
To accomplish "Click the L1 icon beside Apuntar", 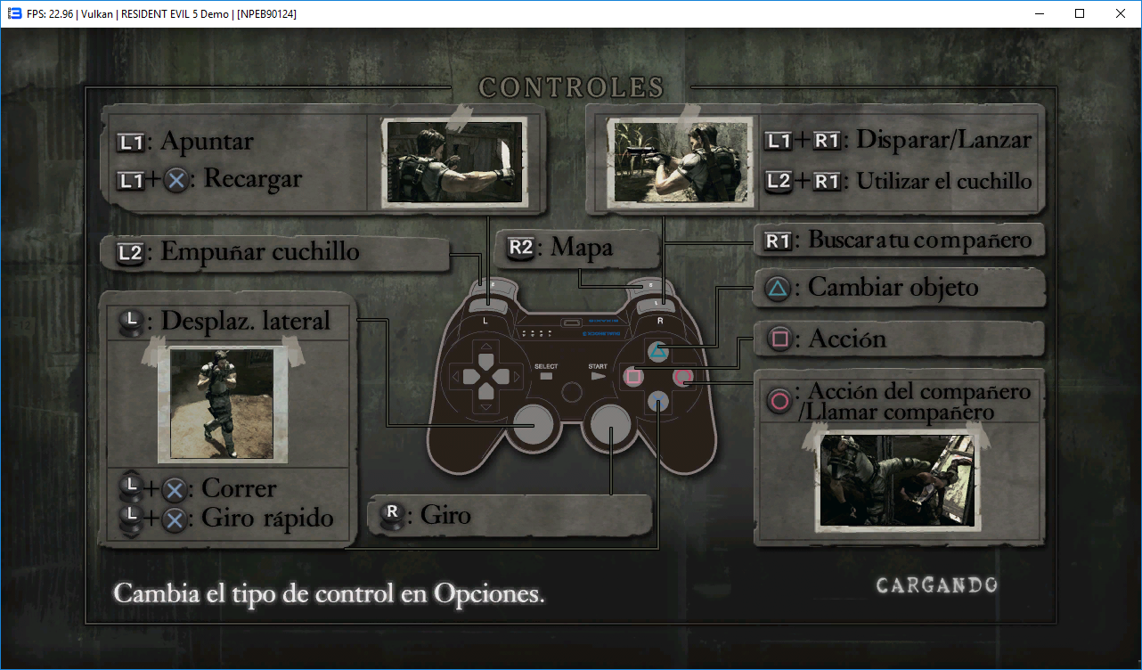I will click(x=131, y=142).
